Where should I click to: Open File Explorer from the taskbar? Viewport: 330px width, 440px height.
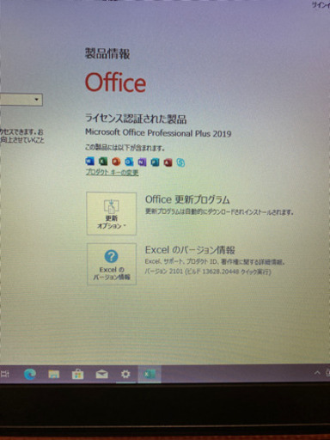click(x=54, y=374)
